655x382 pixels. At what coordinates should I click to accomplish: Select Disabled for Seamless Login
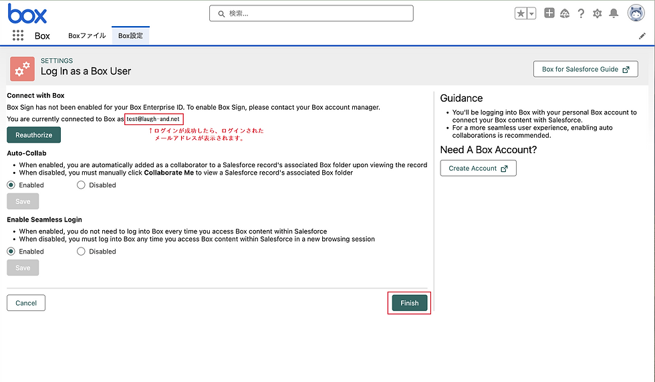81,251
